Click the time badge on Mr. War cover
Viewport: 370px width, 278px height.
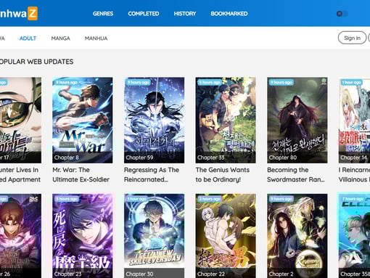67,83
